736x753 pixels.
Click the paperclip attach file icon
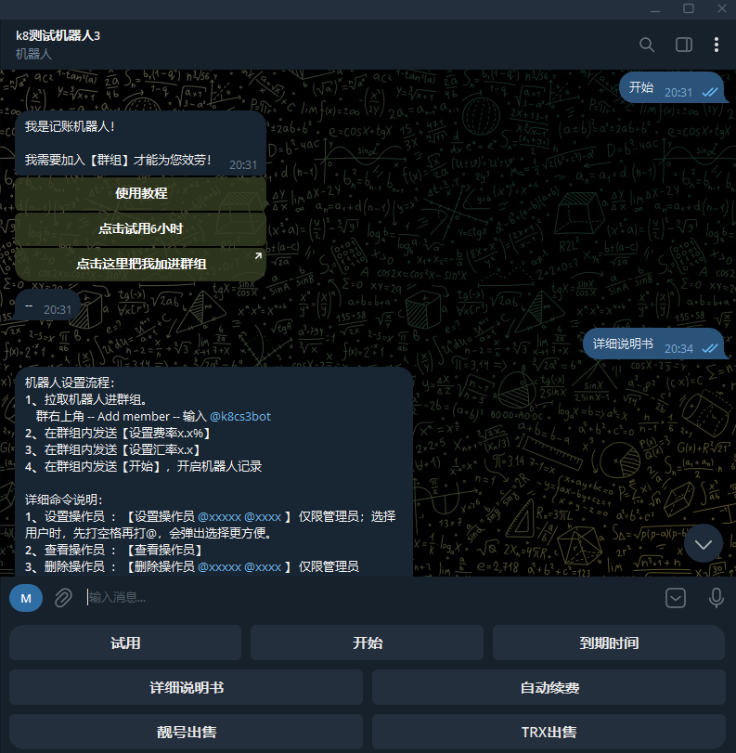pos(63,598)
